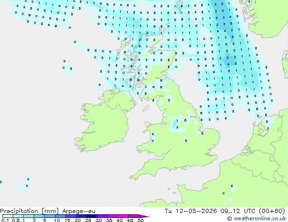
Task: Select the 5–10 mm legend color swatch
Action: [x=50, y=216]
